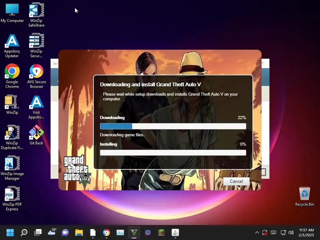Open the touch keyboard tray icon
This screenshot has height=240, width=320.
pos(273,232)
